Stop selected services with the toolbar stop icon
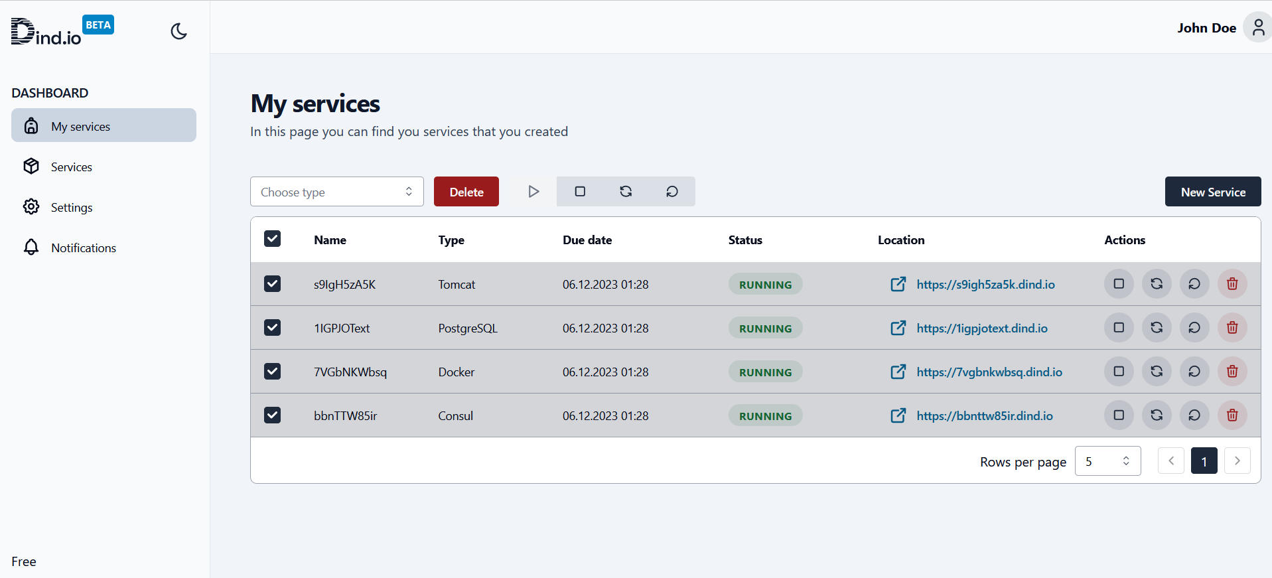This screenshot has height=578, width=1272. click(580, 192)
